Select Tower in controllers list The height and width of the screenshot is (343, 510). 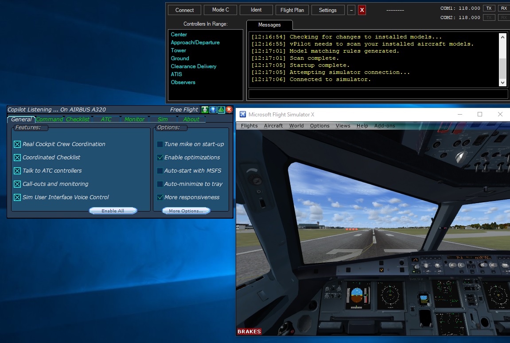(x=179, y=50)
